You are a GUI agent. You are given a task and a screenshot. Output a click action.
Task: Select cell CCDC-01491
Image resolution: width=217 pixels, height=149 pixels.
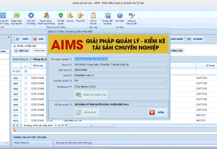[x=38, y=121]
